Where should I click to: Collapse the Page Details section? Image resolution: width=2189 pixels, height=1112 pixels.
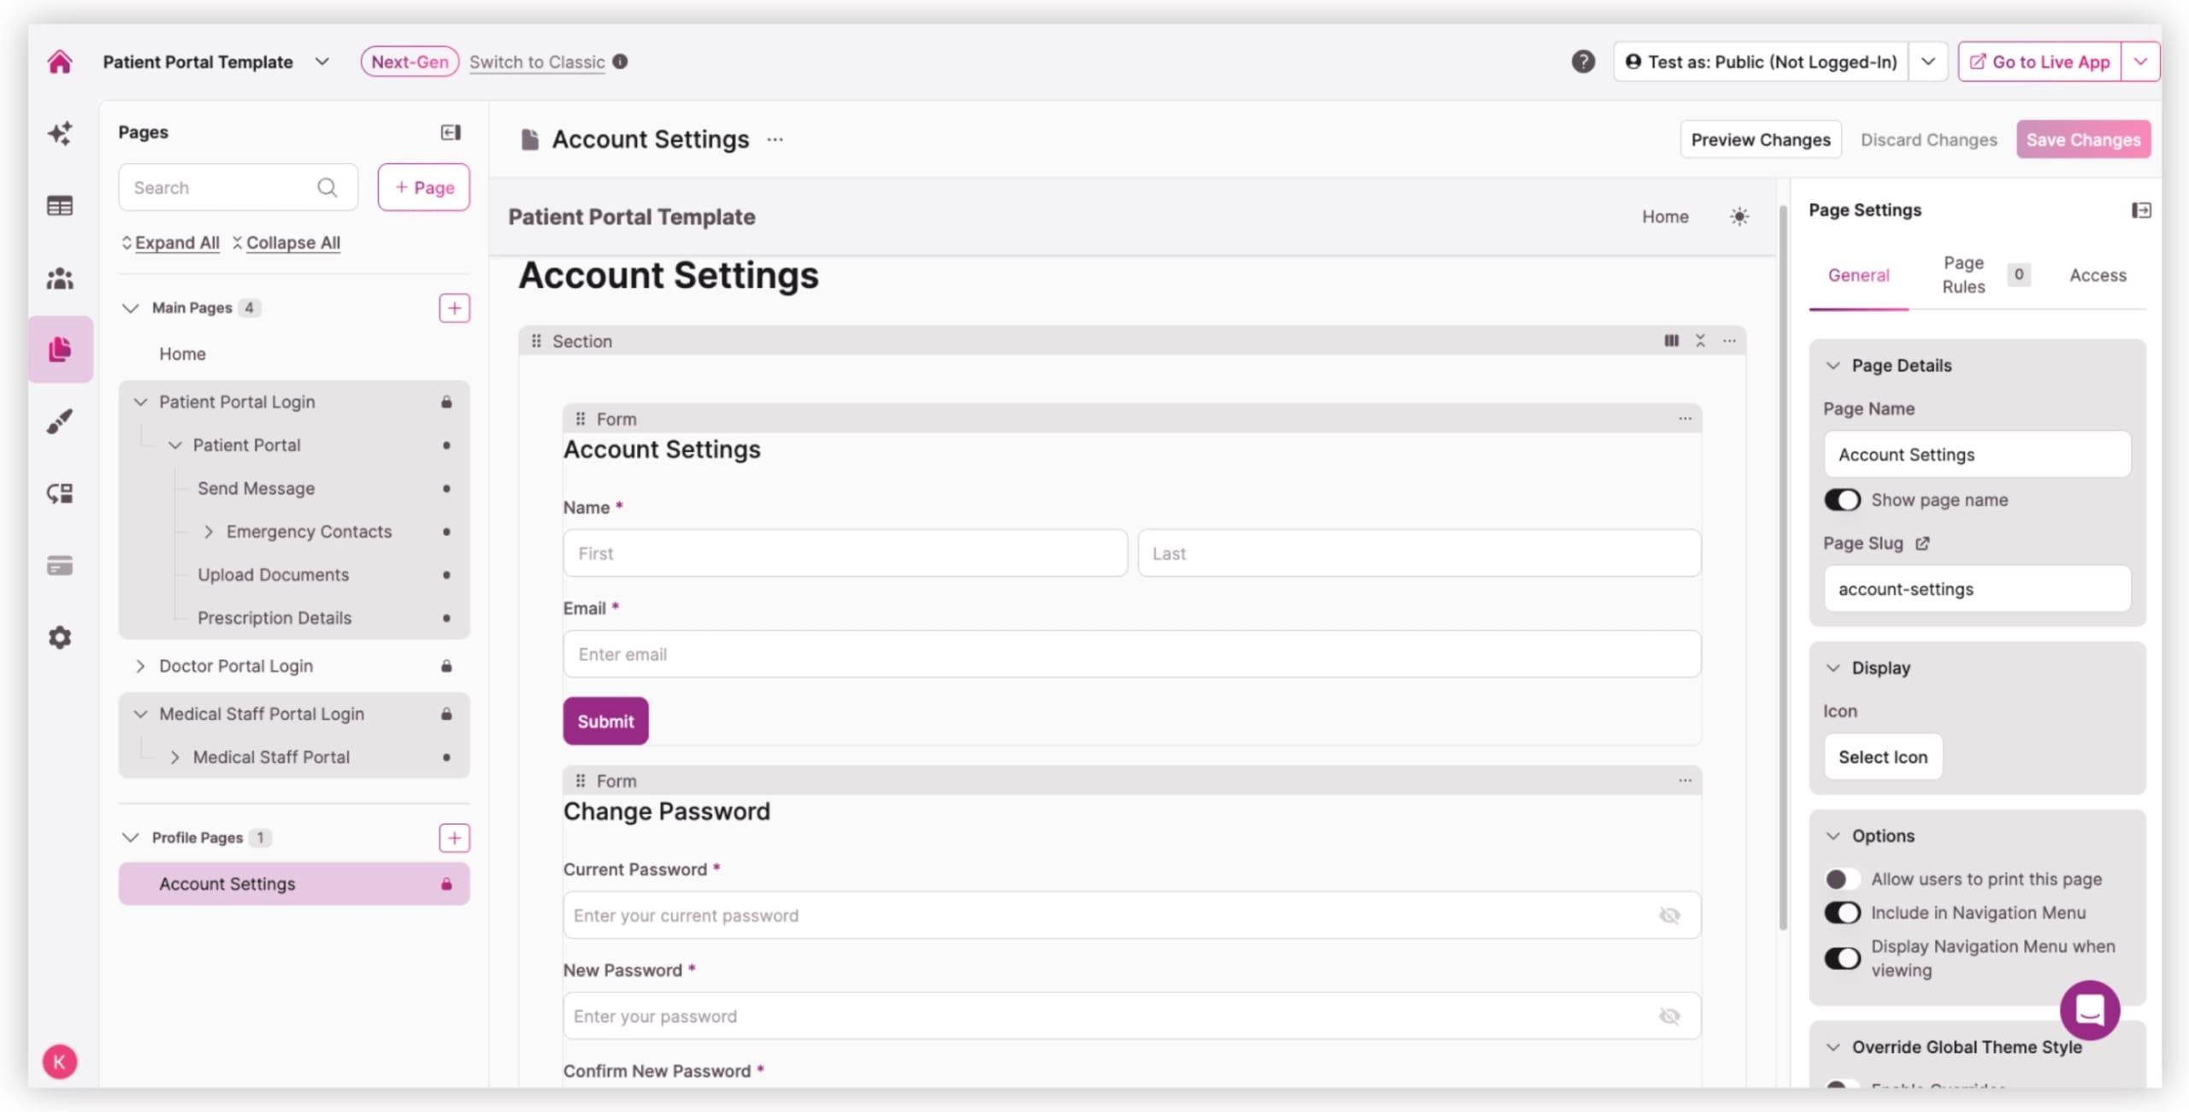[1833, 366]
